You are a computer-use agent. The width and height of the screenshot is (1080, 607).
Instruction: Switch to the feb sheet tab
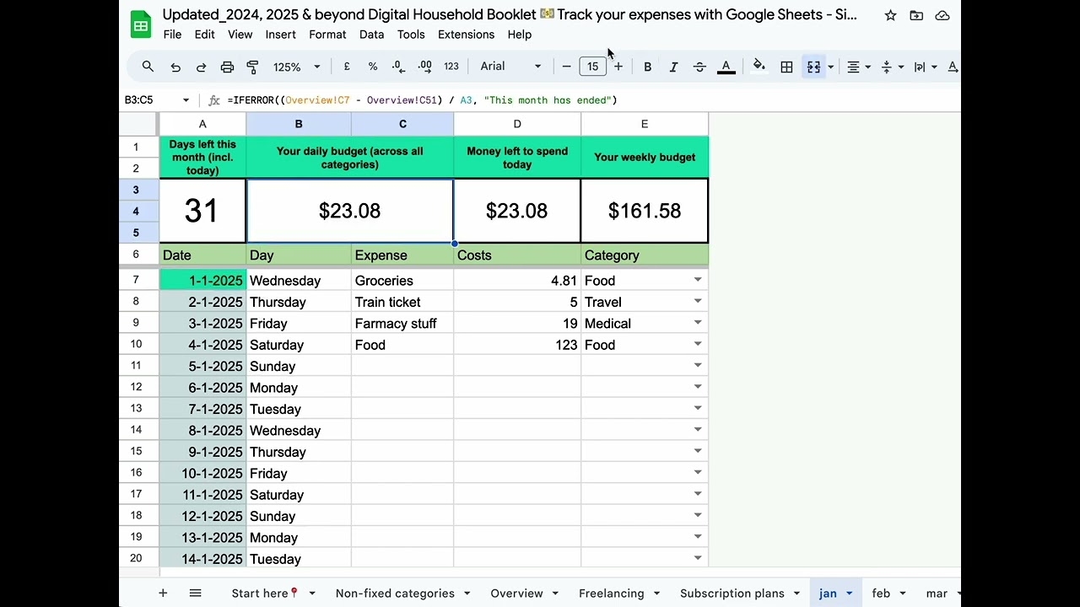(x=881, y=594)
